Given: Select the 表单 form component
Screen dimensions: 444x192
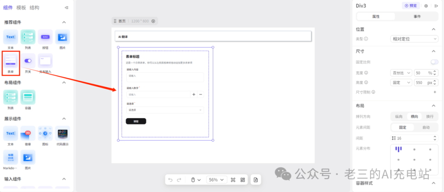Looking at the screenshot, I should click(x=10, y=60).
